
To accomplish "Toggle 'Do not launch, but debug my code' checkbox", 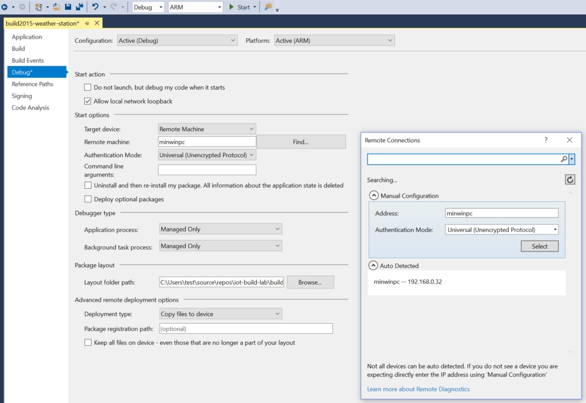I will tap(88, 87).
